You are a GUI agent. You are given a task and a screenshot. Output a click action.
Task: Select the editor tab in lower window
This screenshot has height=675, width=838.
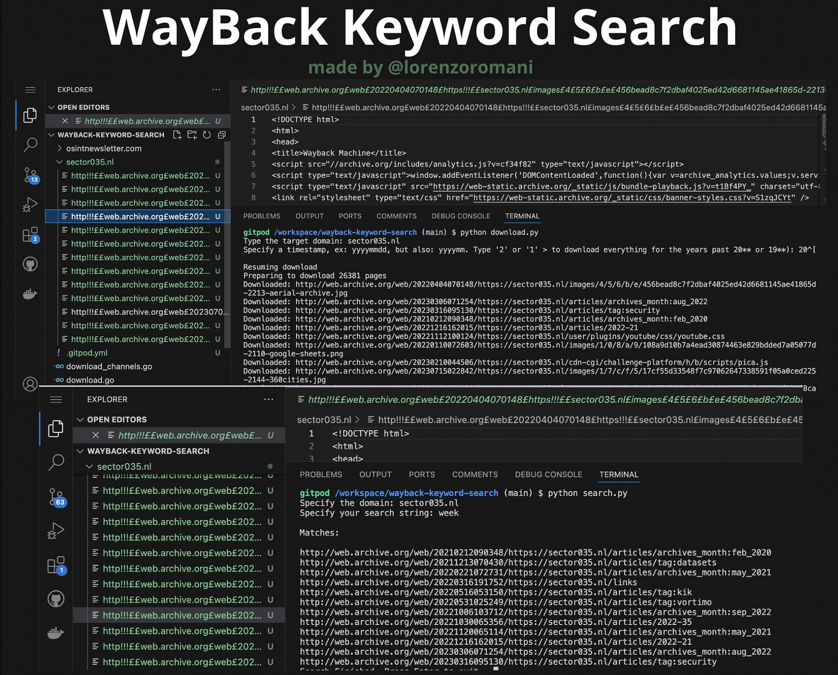coord(550,399)
